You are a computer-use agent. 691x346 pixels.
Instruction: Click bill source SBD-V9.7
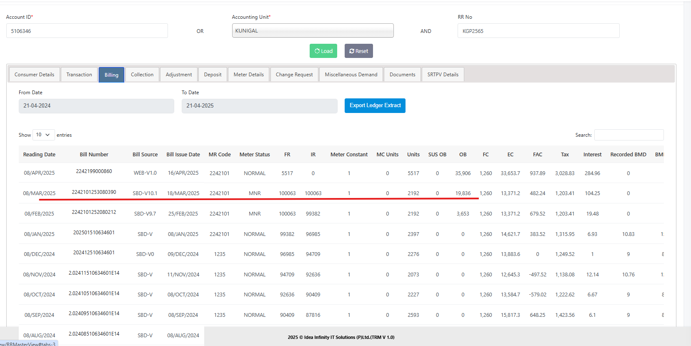[145, 214]
